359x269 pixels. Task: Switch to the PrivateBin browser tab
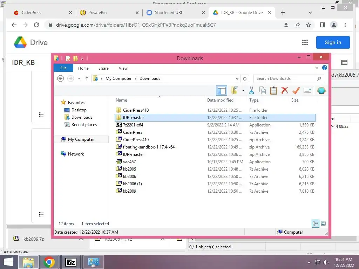click(x=109, y=13)
